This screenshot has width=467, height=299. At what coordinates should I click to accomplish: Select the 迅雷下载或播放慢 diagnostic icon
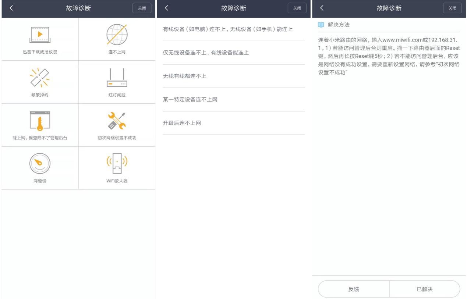coord(39,39)
